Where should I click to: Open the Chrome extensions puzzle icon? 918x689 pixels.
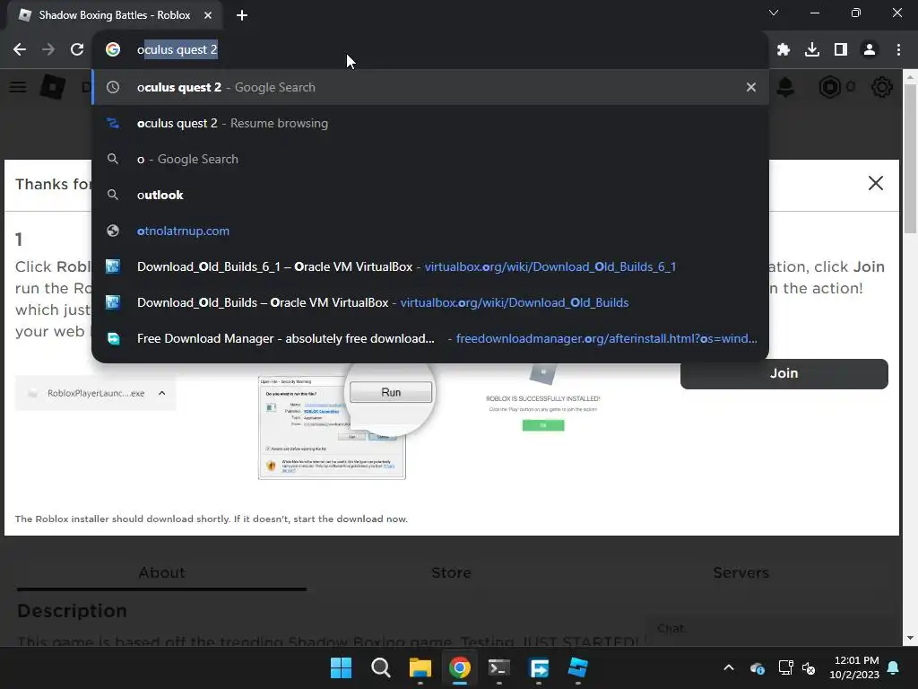pyautogui.click(x=784, y=50)
